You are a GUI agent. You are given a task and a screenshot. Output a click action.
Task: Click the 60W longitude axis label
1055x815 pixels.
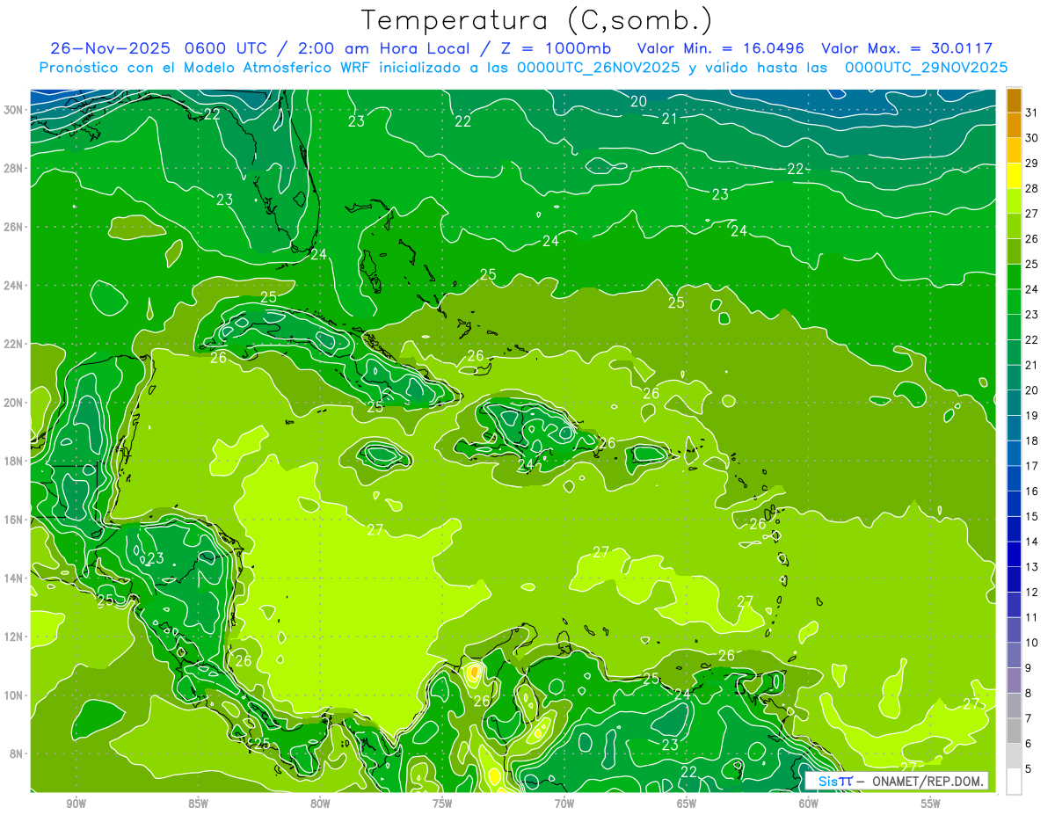pos(809,804)
